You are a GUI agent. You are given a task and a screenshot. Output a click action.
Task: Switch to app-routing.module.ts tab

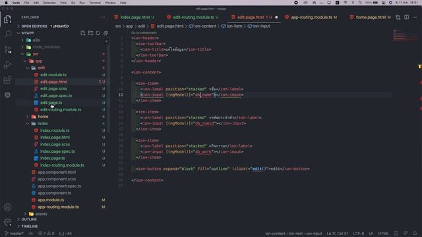click(312, 17)
